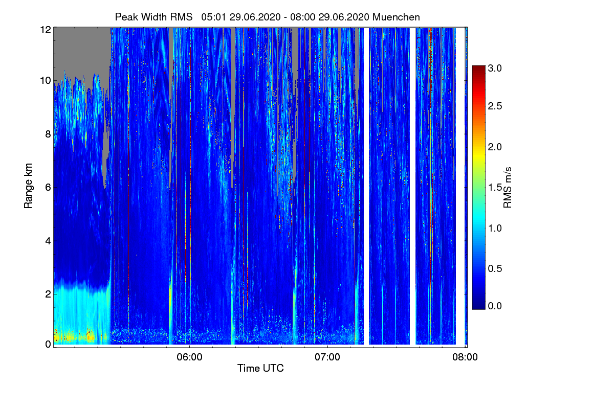Click the 06:00 time axis label

click(189, 357)
